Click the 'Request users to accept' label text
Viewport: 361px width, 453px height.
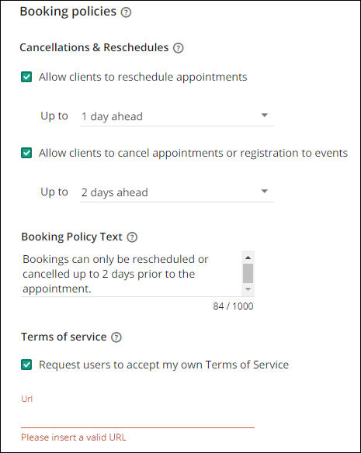pyautogui.click(x=164, y=365)
